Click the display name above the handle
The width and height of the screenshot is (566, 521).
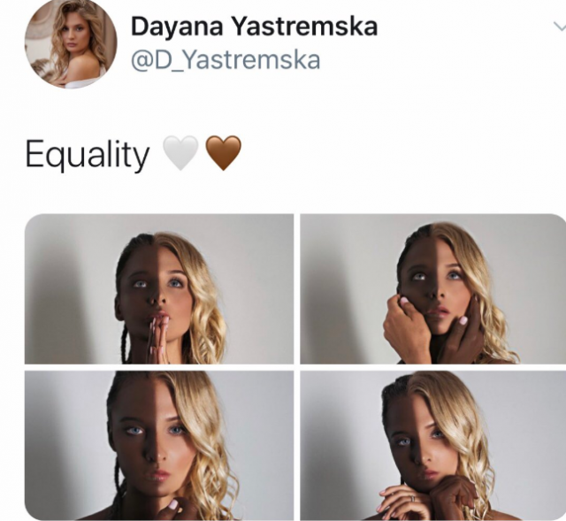pyautogui.click(x=254, y=27)
